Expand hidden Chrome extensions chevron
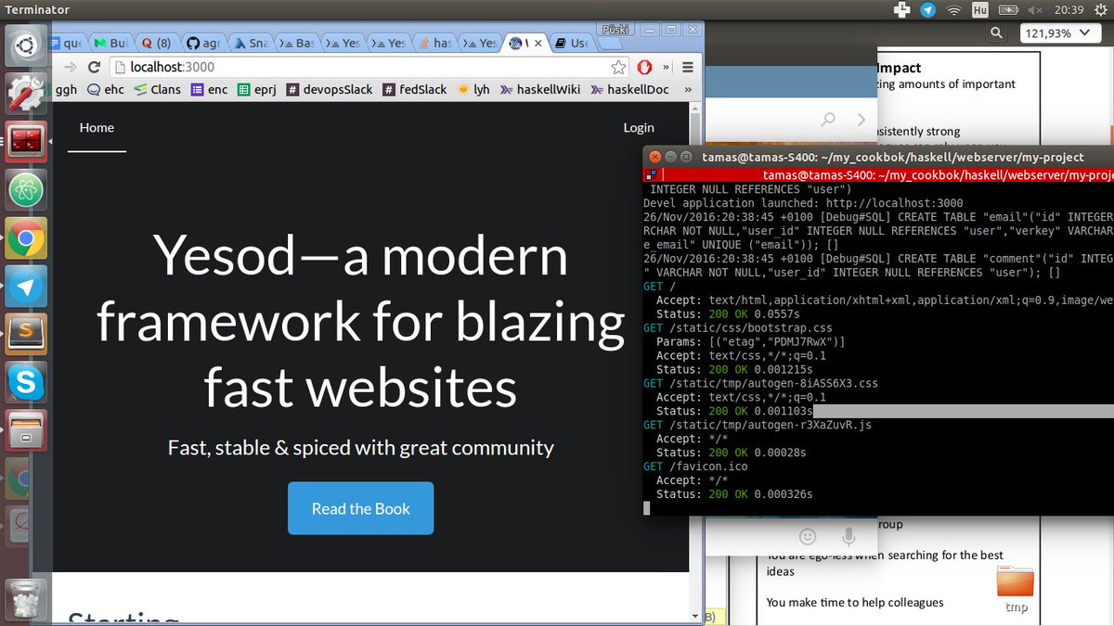Image resolution: width=1114 pixels, height=626 pixels. pos(666,67)
